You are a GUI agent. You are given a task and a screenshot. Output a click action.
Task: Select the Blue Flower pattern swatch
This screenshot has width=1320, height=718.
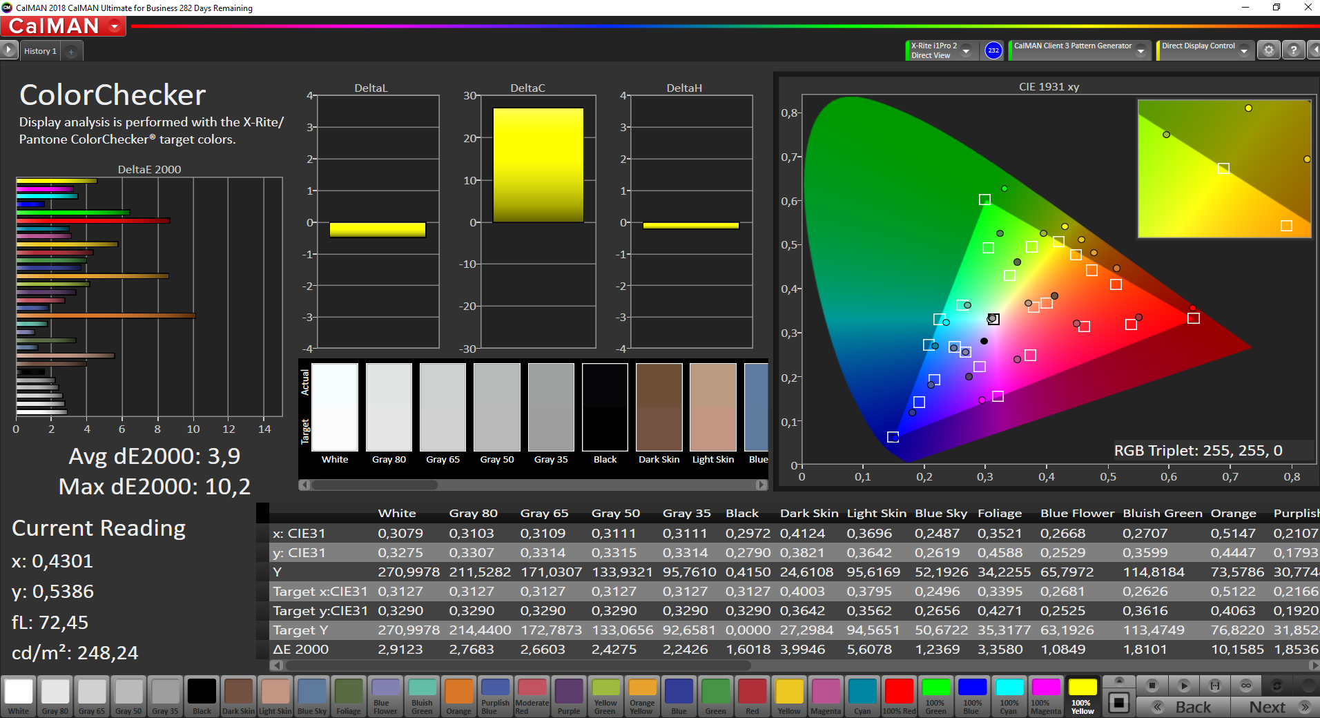click(385, 696)
